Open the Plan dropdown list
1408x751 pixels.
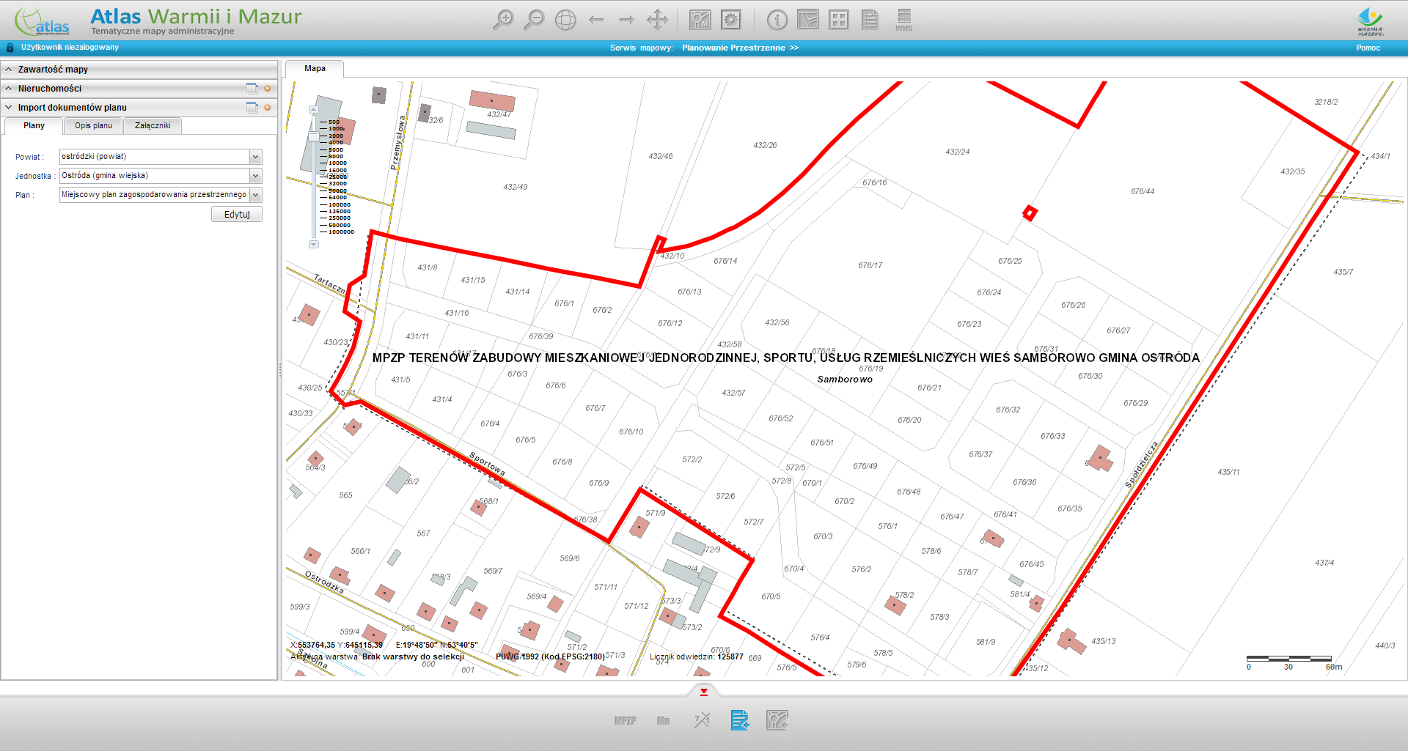click(x=256, y=195)
